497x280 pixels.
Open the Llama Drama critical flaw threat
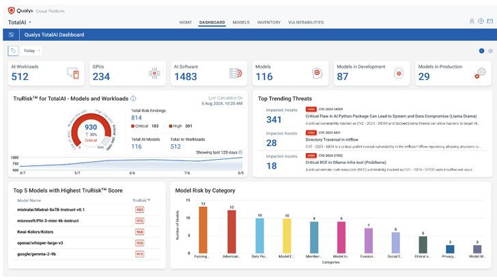[391, 116]
